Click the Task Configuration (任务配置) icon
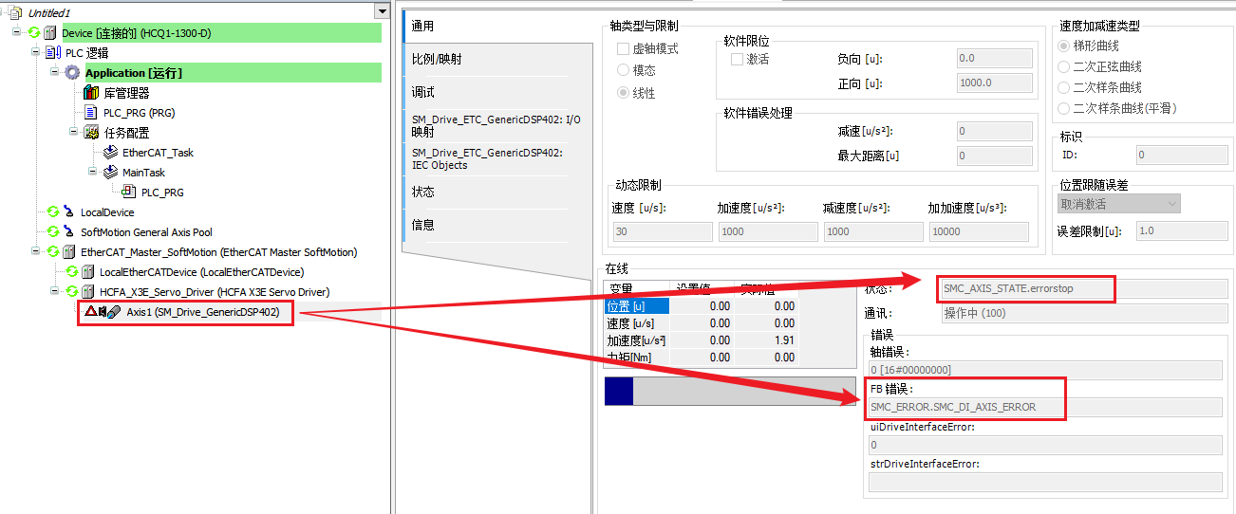Screen dimensions: 1236x514 [x=91, y=133]
